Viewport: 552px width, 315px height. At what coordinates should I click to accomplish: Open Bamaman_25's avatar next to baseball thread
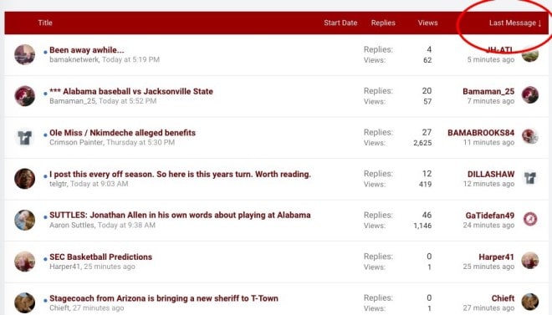[x=24, y=96]
